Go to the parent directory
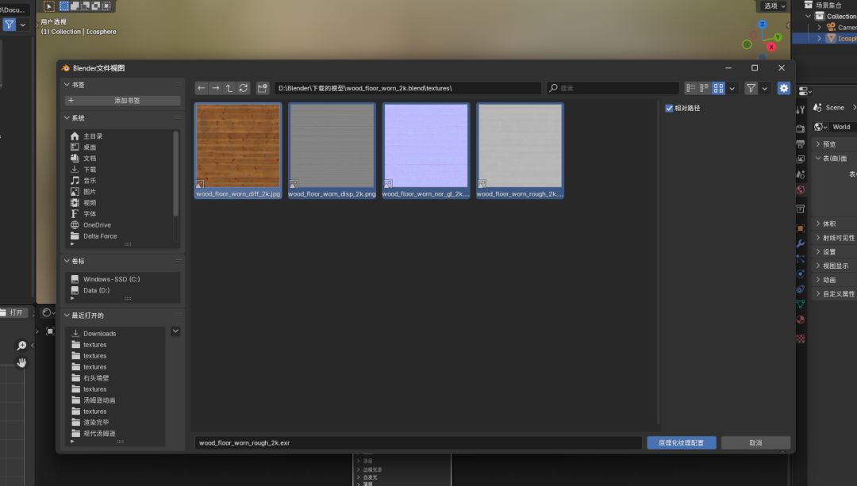 (229, 88)
